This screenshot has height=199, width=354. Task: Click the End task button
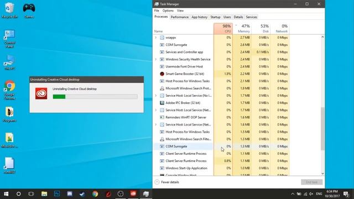[x=311, y=182]
